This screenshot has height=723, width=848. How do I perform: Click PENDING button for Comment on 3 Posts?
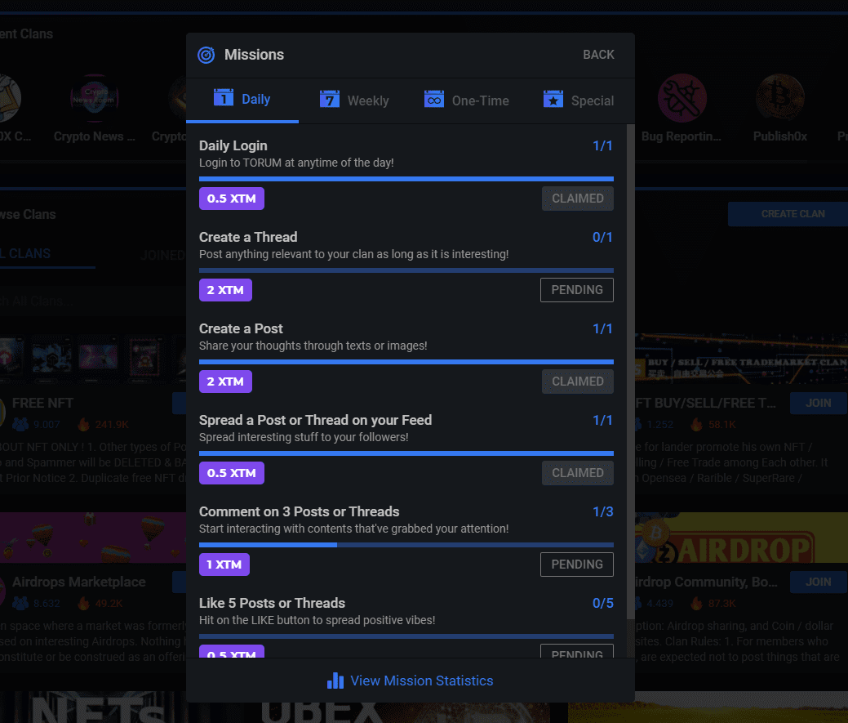pos(576,565)
